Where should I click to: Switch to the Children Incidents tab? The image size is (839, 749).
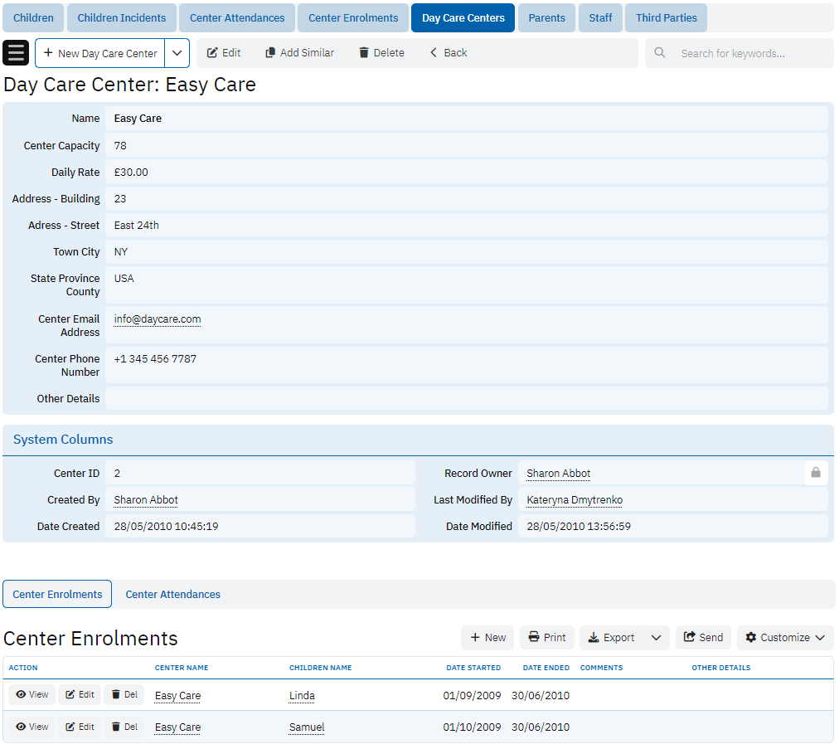coord(121,17)
